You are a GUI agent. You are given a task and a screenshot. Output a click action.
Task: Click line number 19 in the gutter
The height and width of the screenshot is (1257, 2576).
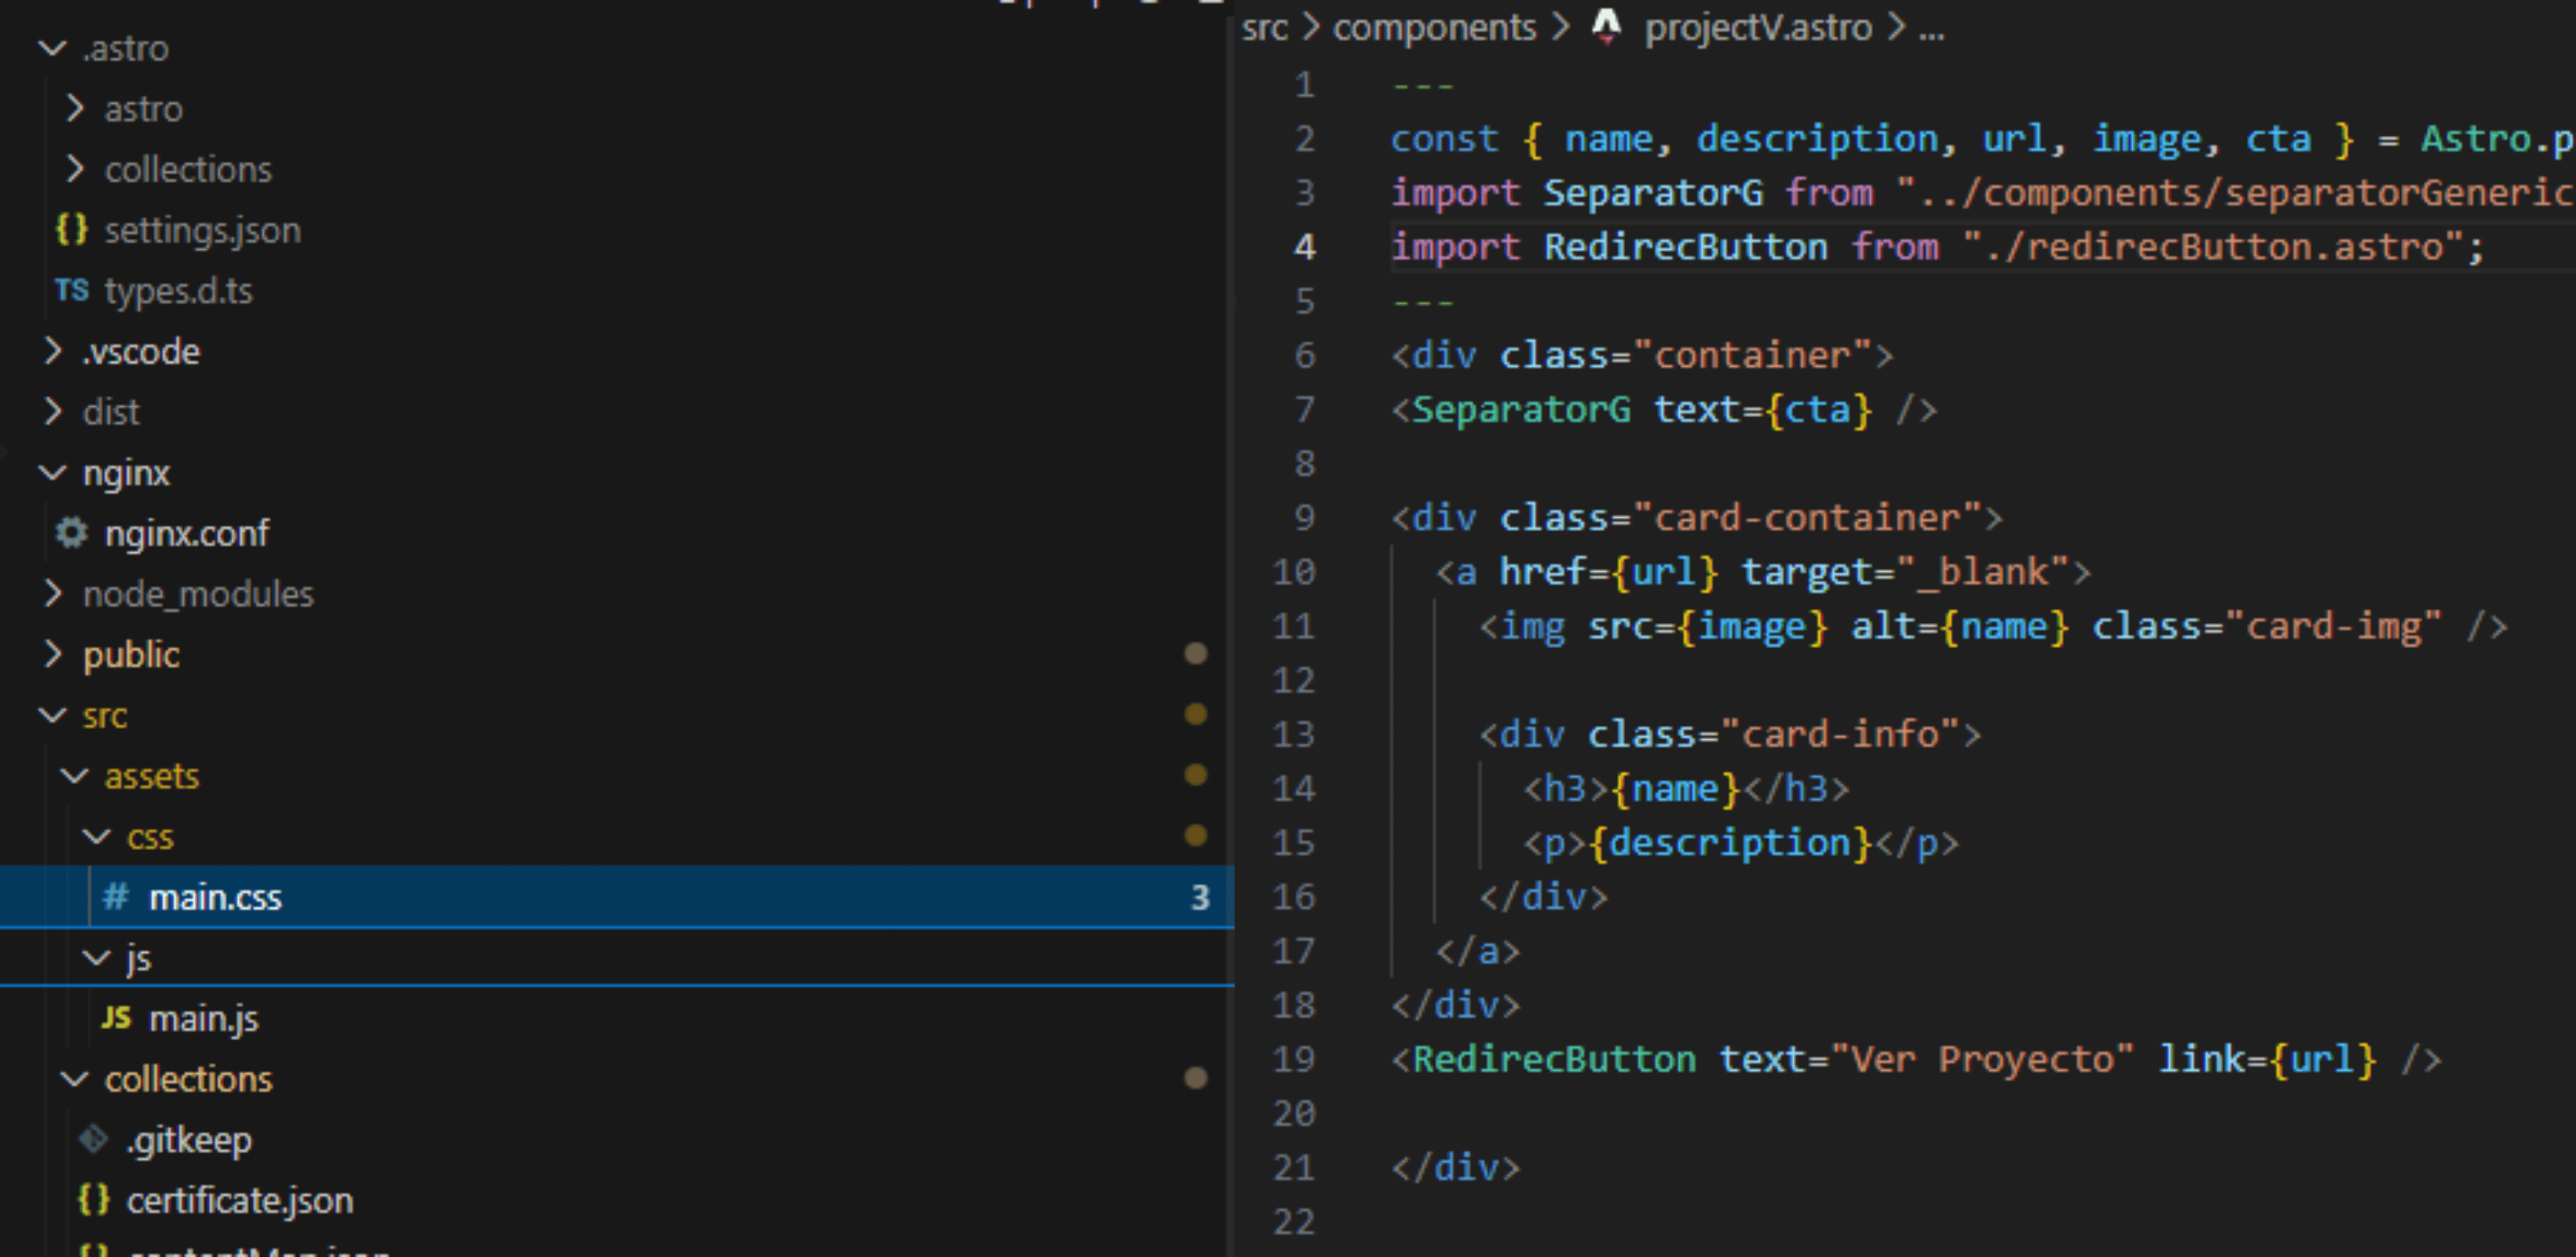click(1293, 1059)
